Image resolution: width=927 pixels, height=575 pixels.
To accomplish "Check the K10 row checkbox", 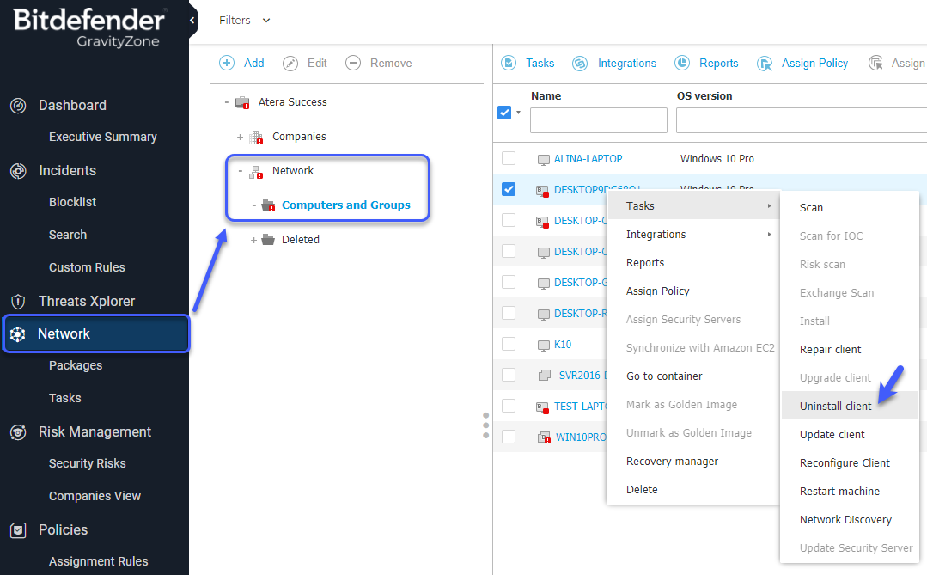I will 509,344.
